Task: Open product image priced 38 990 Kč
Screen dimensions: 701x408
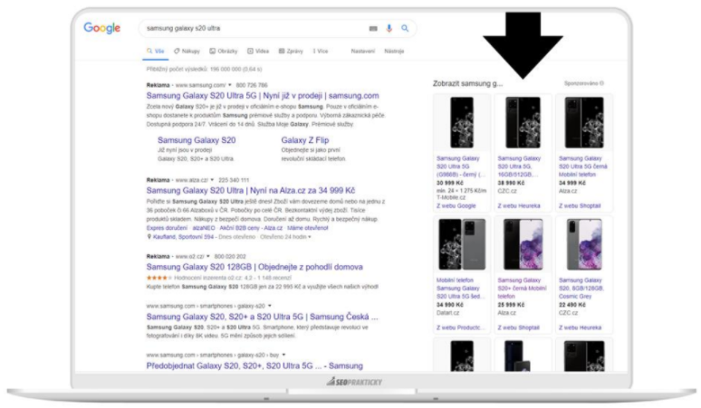Action: coord(523,123)
